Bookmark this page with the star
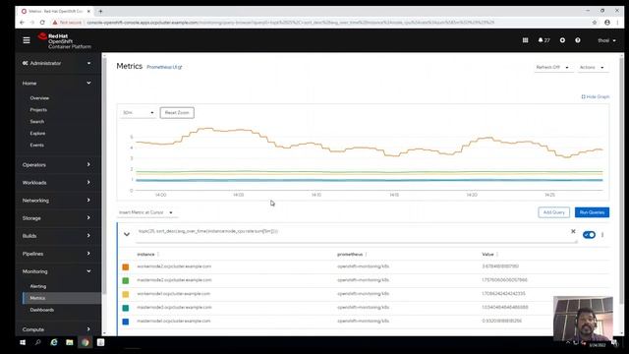 595,23
